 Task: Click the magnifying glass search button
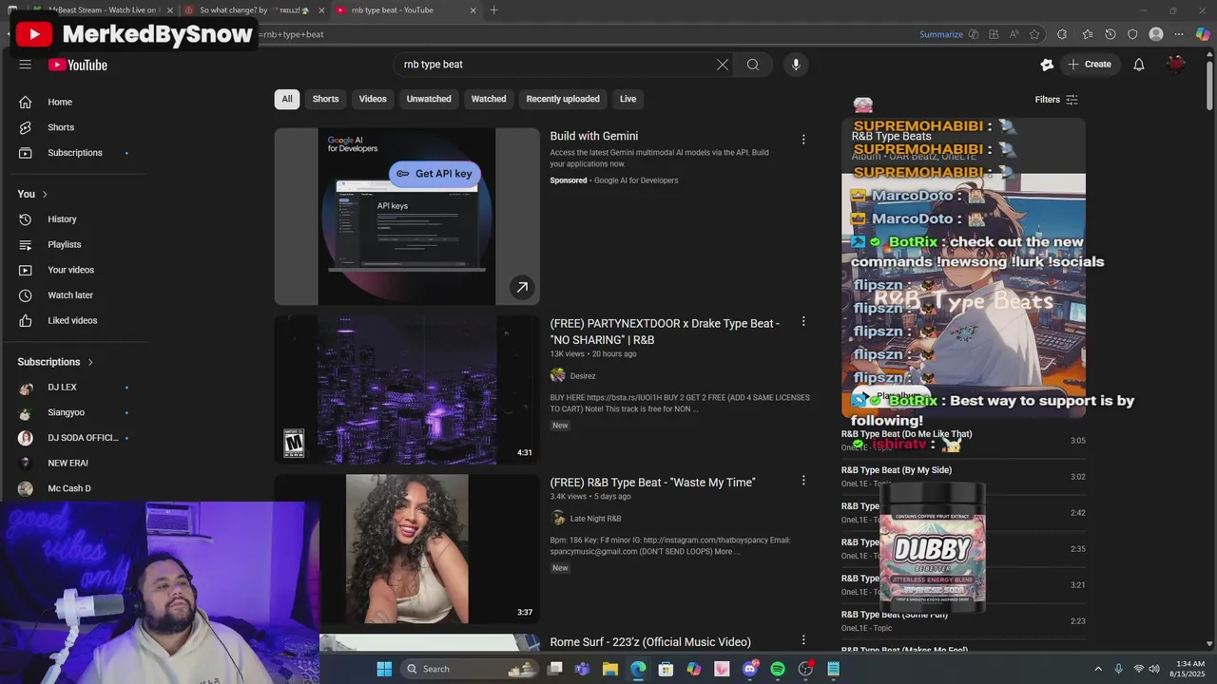753,65
